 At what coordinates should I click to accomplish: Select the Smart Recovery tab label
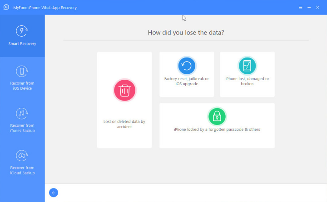[x=22, y=43]
